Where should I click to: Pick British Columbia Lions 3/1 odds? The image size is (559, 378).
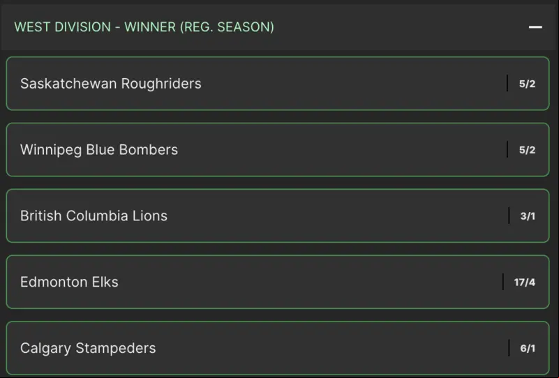[x=528, y=216]
